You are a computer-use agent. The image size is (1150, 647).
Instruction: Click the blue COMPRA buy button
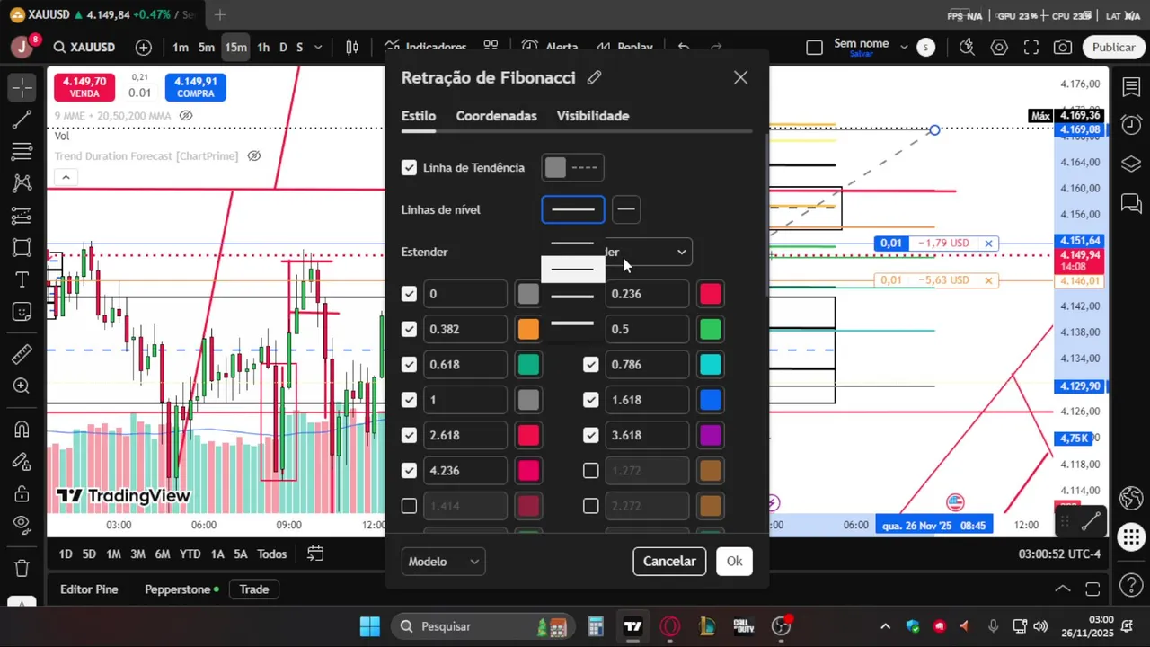click(195, 87)
